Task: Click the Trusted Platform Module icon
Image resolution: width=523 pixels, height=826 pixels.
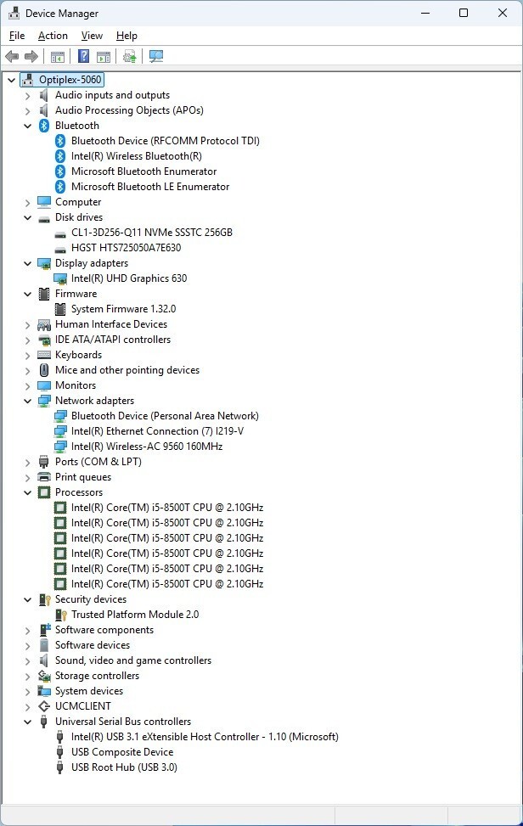Action: (60, 615)
